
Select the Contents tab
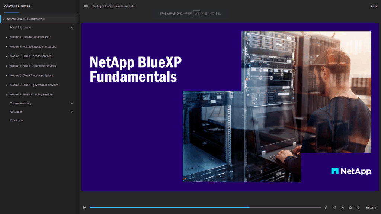[x=12, y=6]
